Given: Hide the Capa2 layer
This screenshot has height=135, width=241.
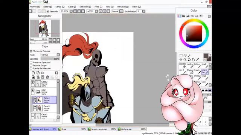Looking at the screenshot, I should coord(33,82).
